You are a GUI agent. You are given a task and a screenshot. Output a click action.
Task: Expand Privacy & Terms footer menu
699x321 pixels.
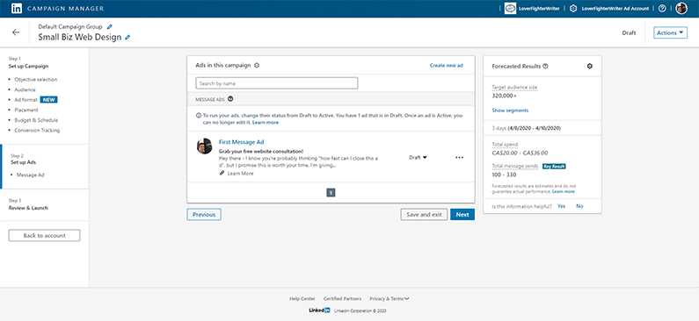pos(390,299)
